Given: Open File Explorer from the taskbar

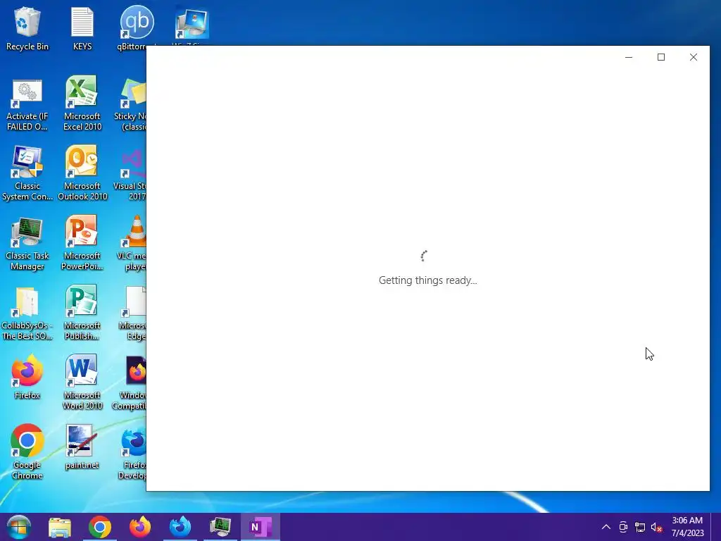Looking at the screenshot, I should point(60,527).
